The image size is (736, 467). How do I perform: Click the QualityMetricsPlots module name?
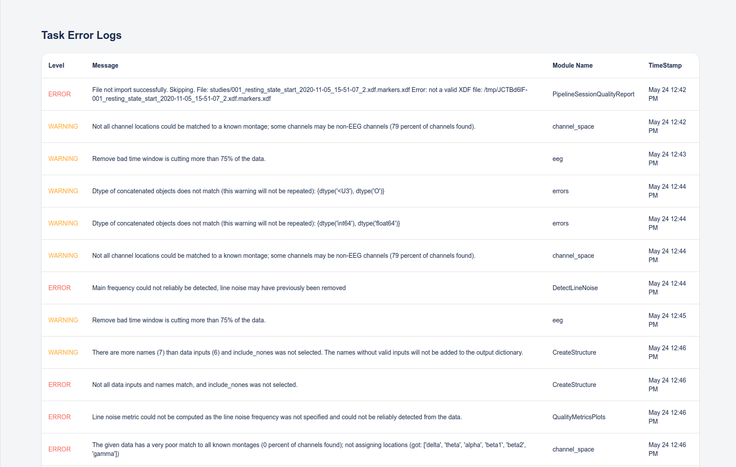click(579, 417)
